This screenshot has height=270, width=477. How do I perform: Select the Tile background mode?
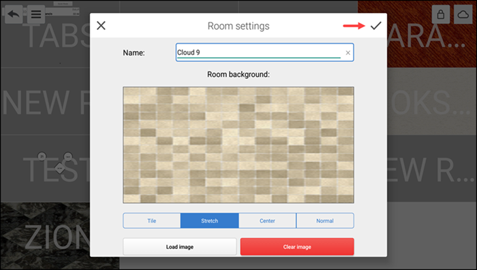coord(152,221)
